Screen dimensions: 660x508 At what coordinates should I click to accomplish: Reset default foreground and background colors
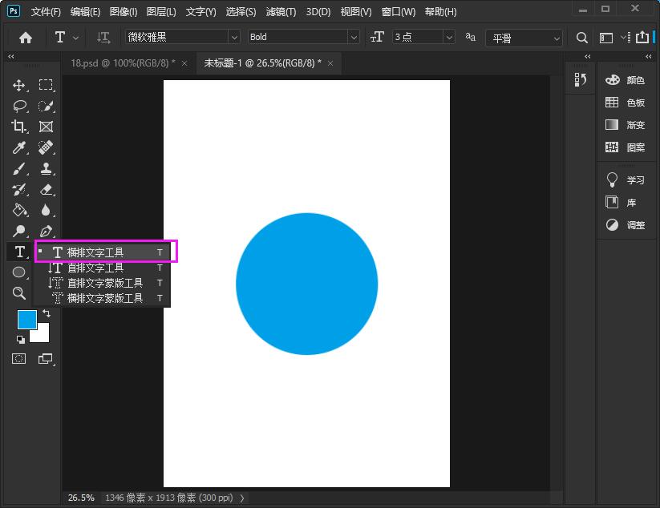pyautogui.click(x=20, y=339)
